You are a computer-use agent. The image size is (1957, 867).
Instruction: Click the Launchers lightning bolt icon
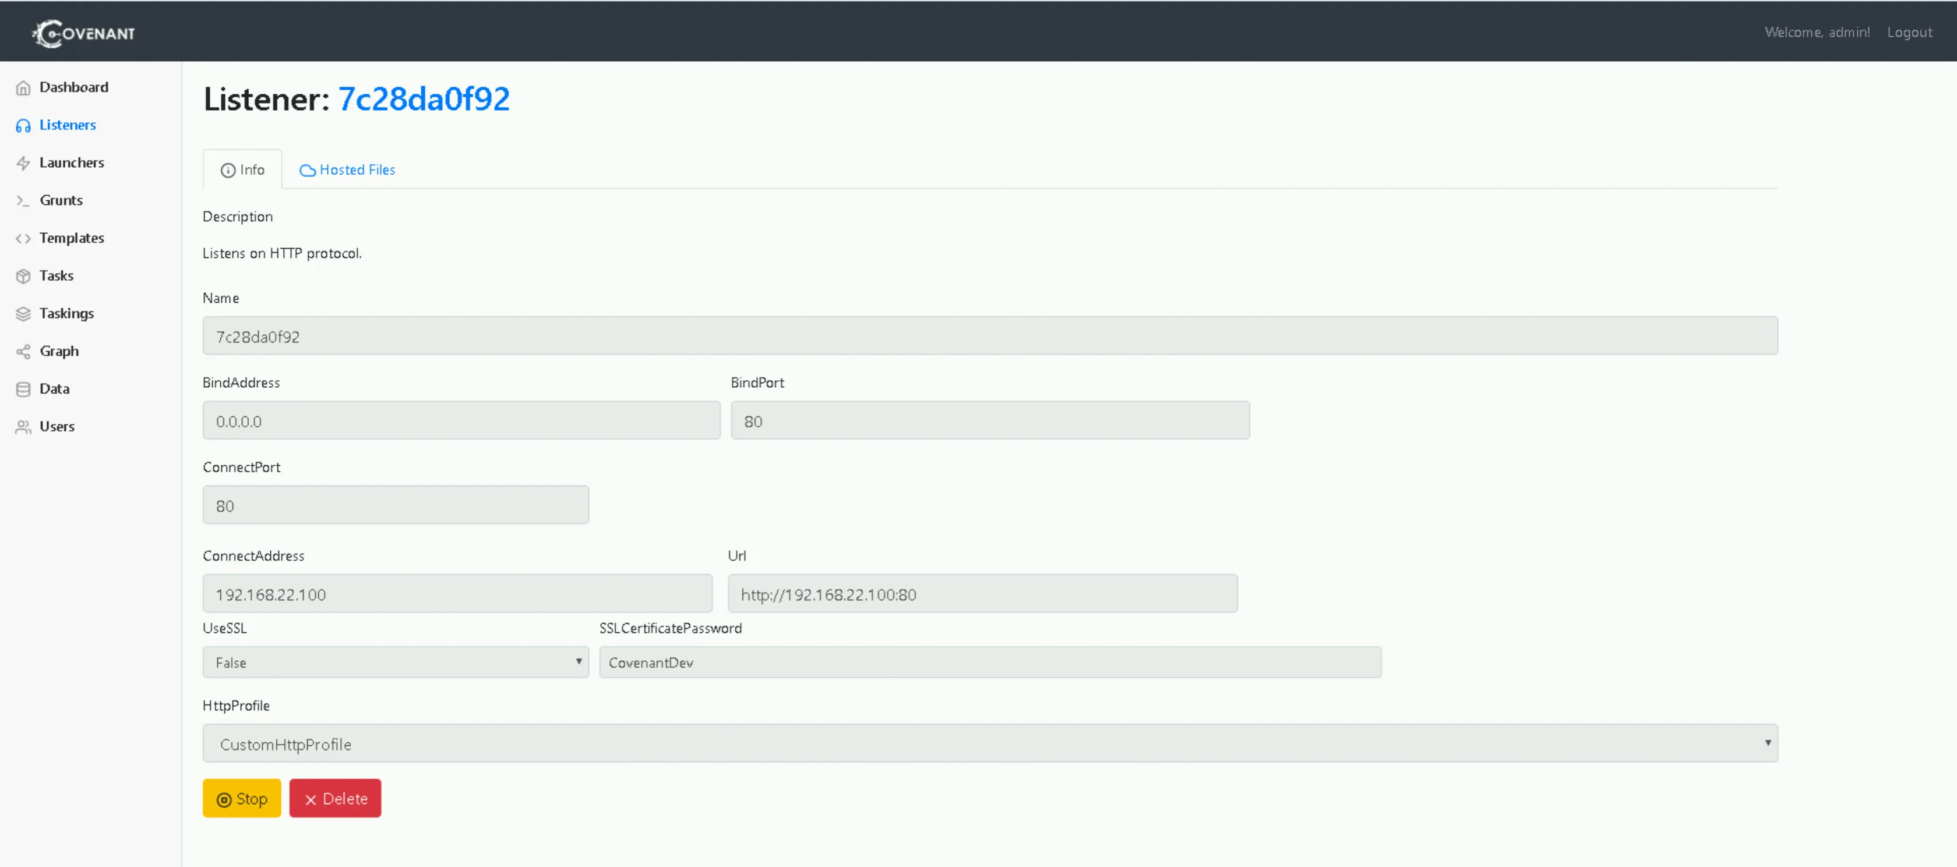(x=23, y=163)
